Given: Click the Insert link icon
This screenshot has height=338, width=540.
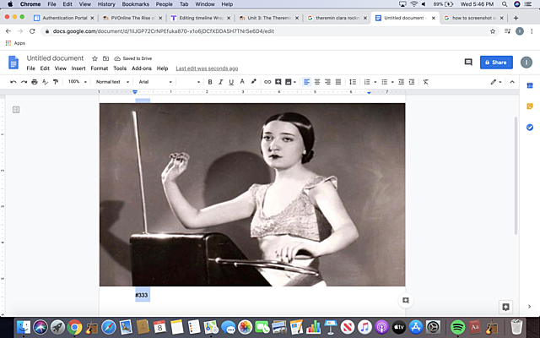Looking at the screenshot, I should pos(267,82).
